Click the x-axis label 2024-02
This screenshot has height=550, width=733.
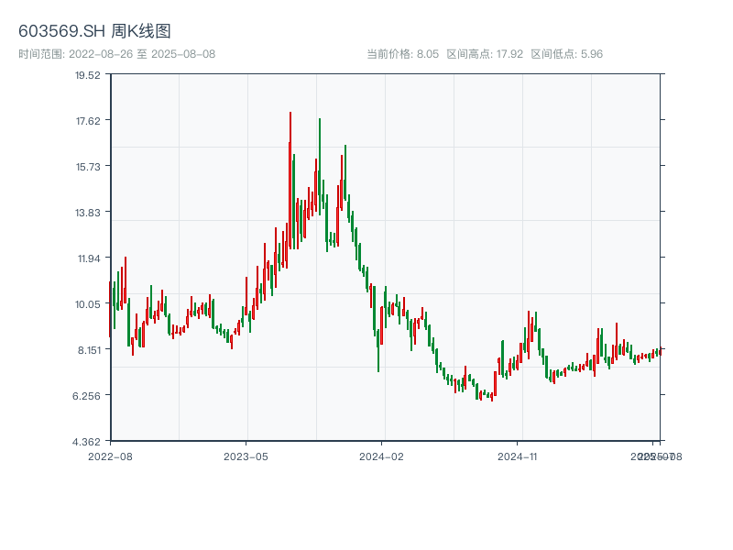(381, 456)
